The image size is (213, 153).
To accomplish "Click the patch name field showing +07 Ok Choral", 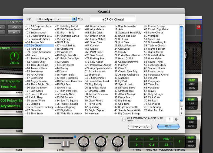I will [x=113, y=19].
